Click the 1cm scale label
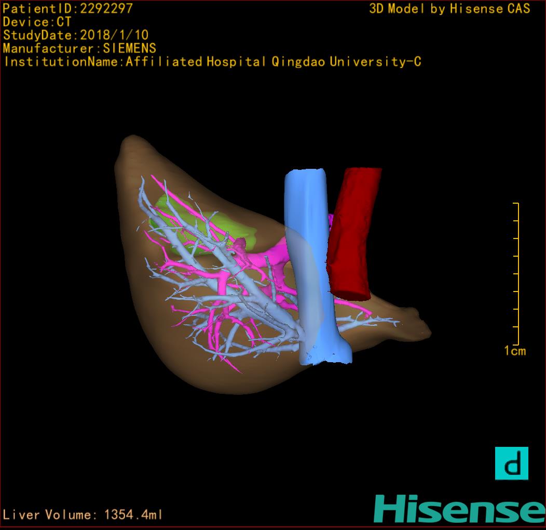This screenshot has height=530, width=546. click(x=514, y=351)
